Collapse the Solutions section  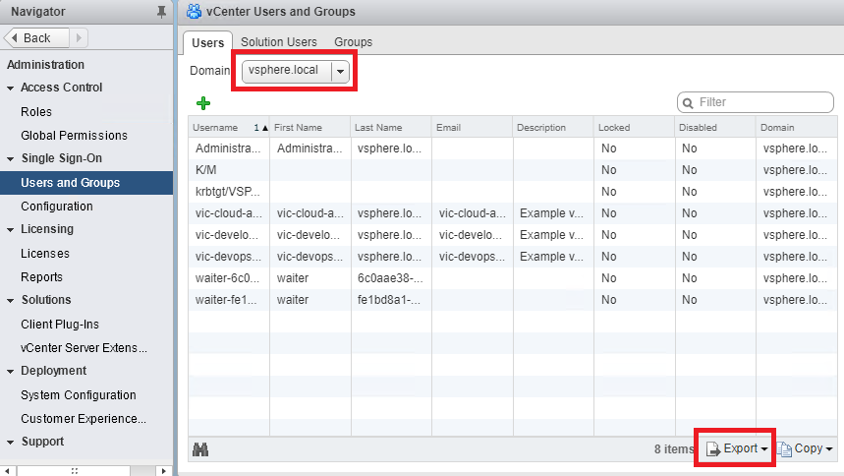(x=10, y=301)
